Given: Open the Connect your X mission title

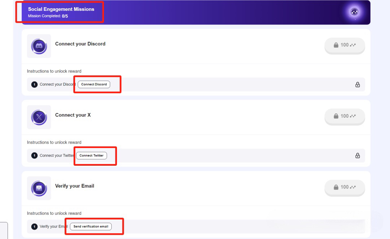Looking at the screenshot, I should (x=73, y=115).
